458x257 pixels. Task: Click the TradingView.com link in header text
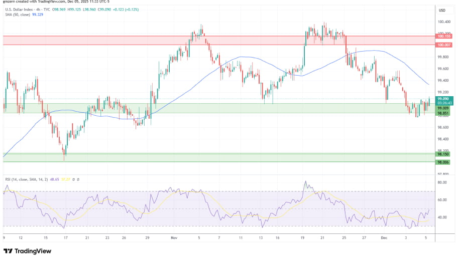click(49, 3)
